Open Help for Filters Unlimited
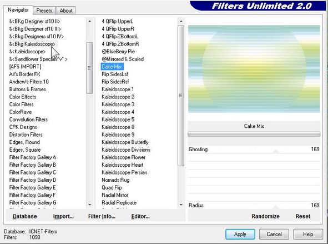 coord(308,234)
